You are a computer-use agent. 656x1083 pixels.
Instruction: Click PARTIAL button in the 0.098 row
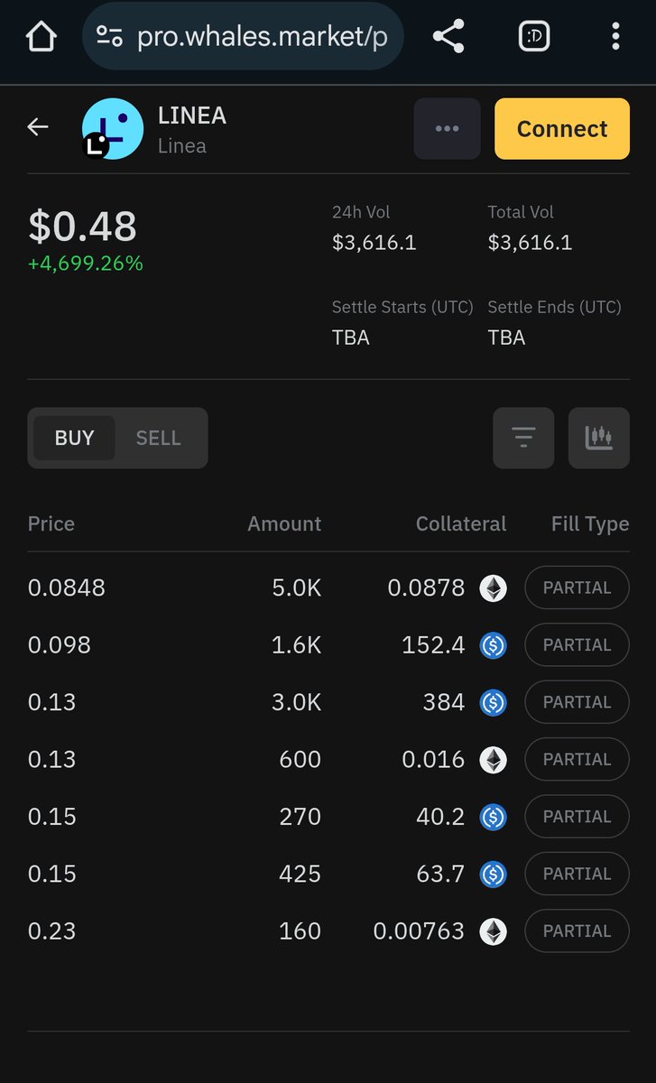point(577,645)
